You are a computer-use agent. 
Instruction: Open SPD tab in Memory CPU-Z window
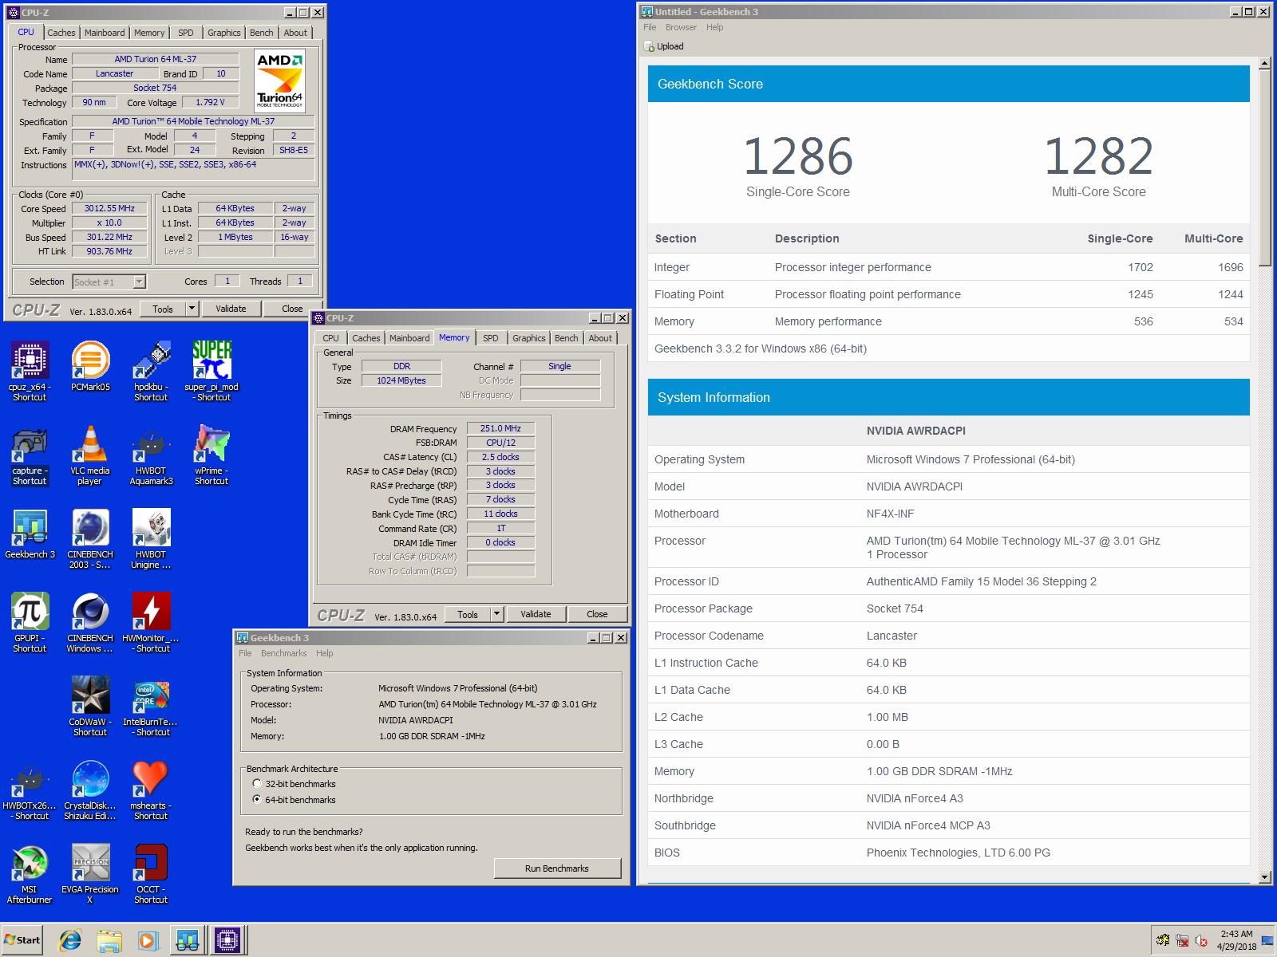(x=491, y=338)
